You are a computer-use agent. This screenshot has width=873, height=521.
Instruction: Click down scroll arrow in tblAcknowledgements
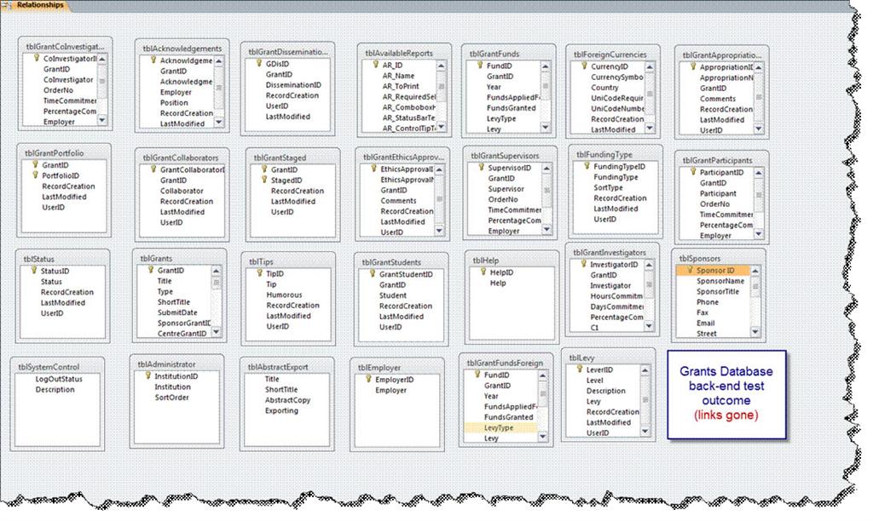click(x=219, y=123)
